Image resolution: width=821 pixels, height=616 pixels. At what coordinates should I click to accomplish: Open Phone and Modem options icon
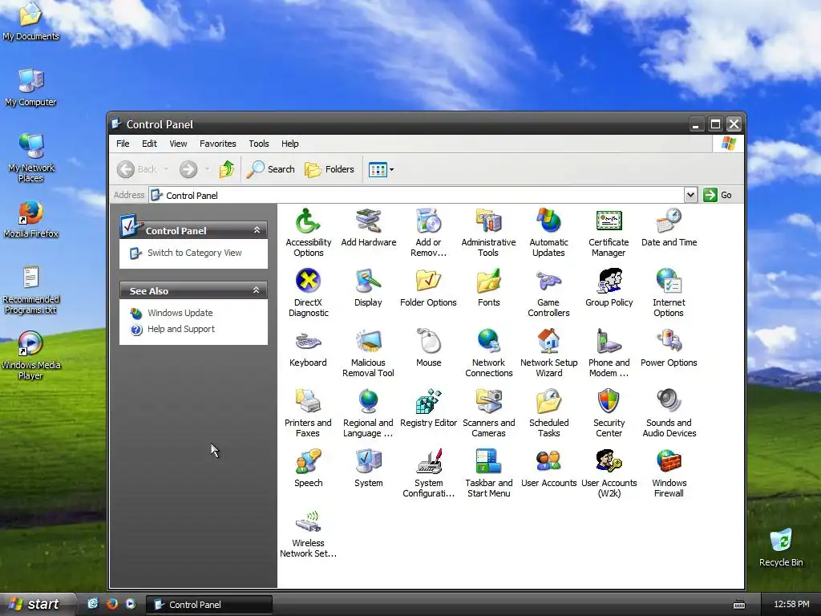609,353
